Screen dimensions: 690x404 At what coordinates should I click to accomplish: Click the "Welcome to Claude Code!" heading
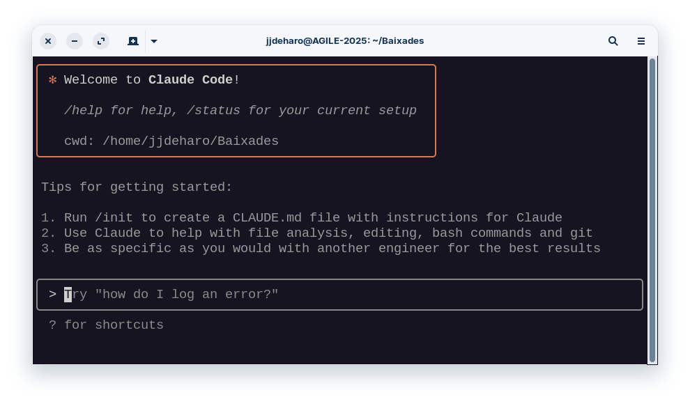pos(152,79)
